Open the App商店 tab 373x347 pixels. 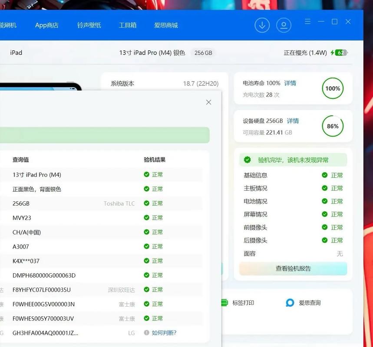click(47, 25)
